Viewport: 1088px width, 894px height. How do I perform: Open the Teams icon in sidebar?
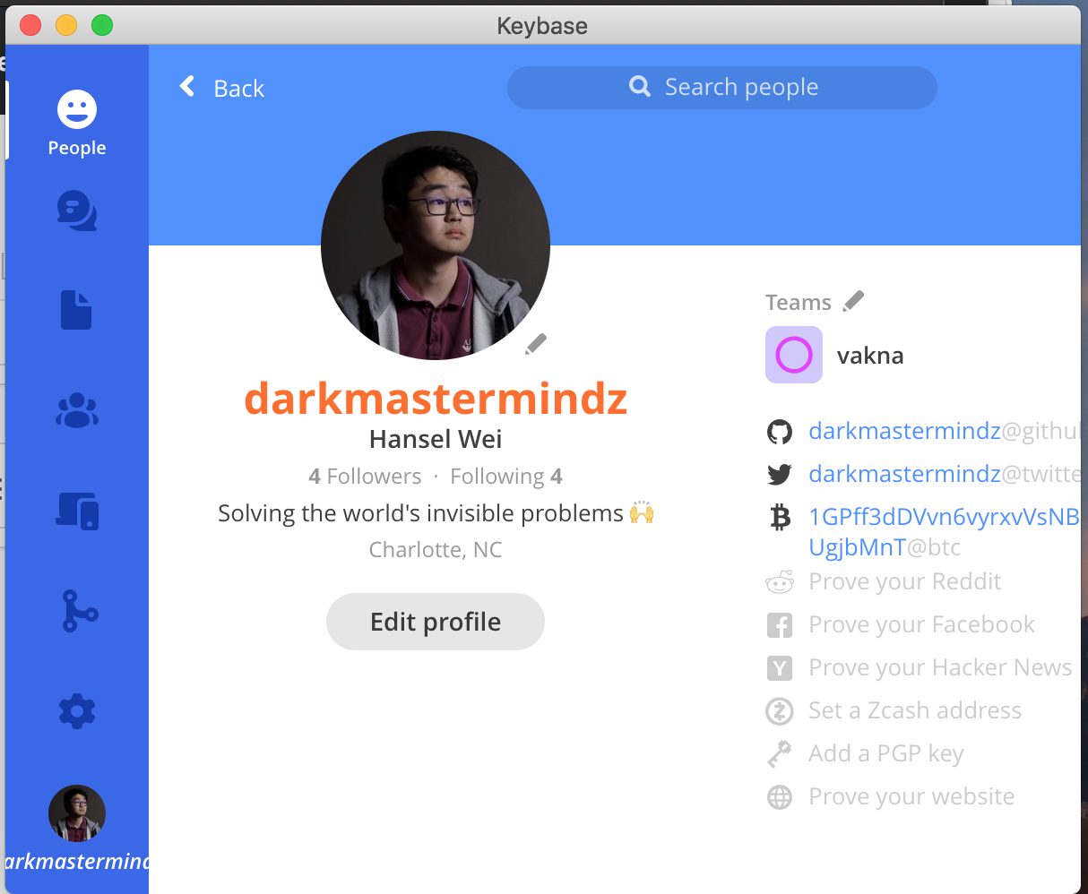click(x=77, y=410)
